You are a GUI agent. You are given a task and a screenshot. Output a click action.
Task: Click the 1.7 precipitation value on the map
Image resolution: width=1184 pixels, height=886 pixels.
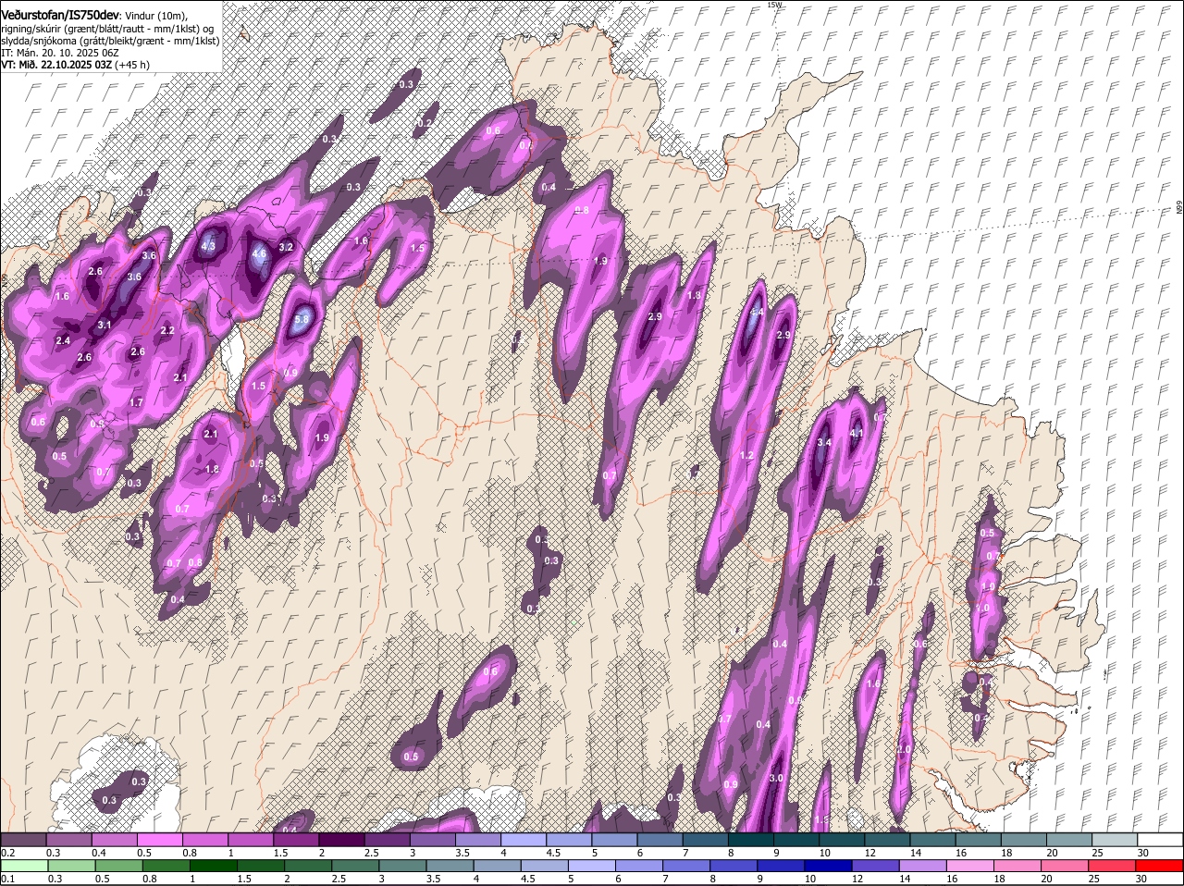pyautogui.click(x=136, y=402)
